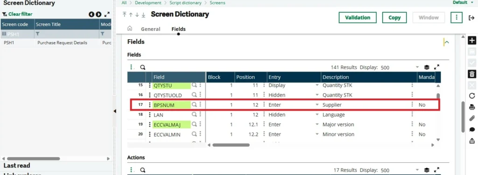Screen dimensions: 478x175
Task: Click lookup magnifier next to BPSNUM field
Action: (x=194, y=105)
